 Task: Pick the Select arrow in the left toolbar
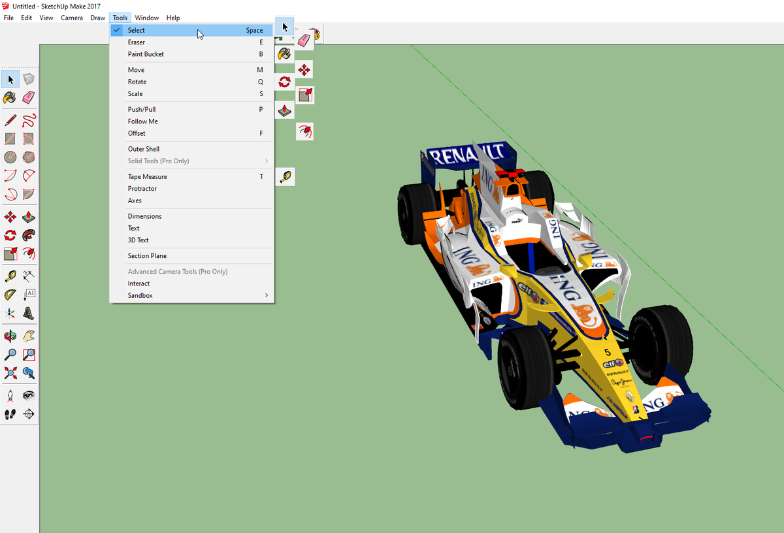click(10, 79)
